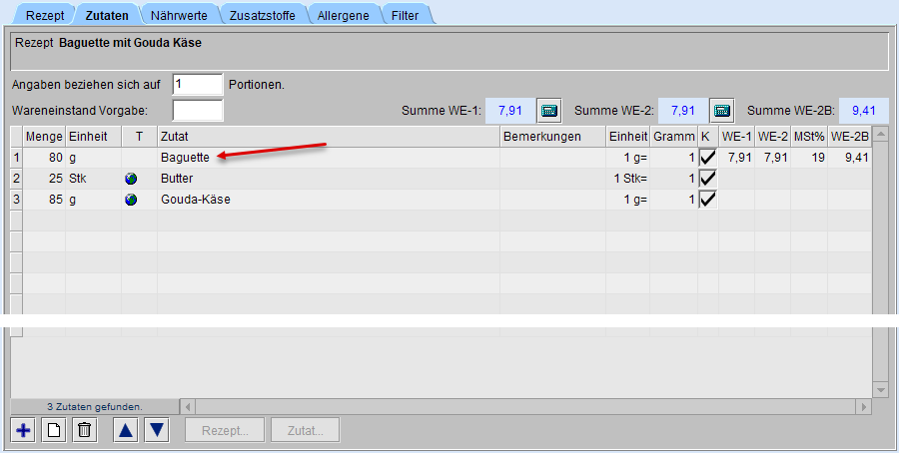This screenshot has height=454, width=899.
Task: Click vertical scrollbar down arrow
Action: click(x=880, y=390)
